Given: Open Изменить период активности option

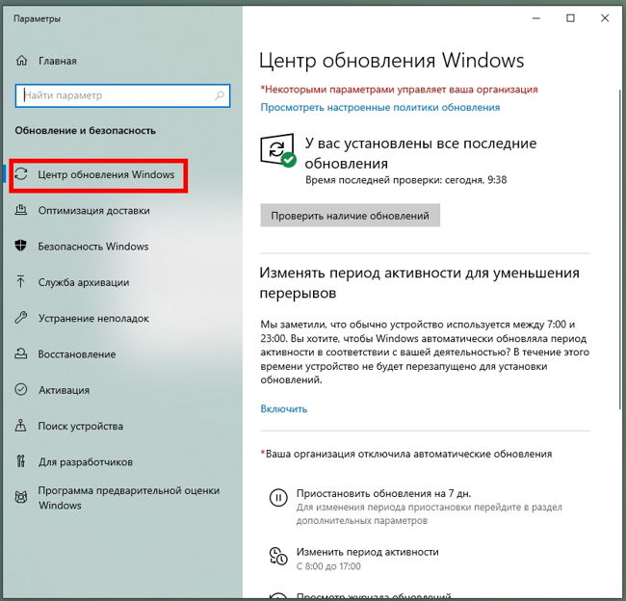Looking at the screenshot, I should (x=367, y=552).
